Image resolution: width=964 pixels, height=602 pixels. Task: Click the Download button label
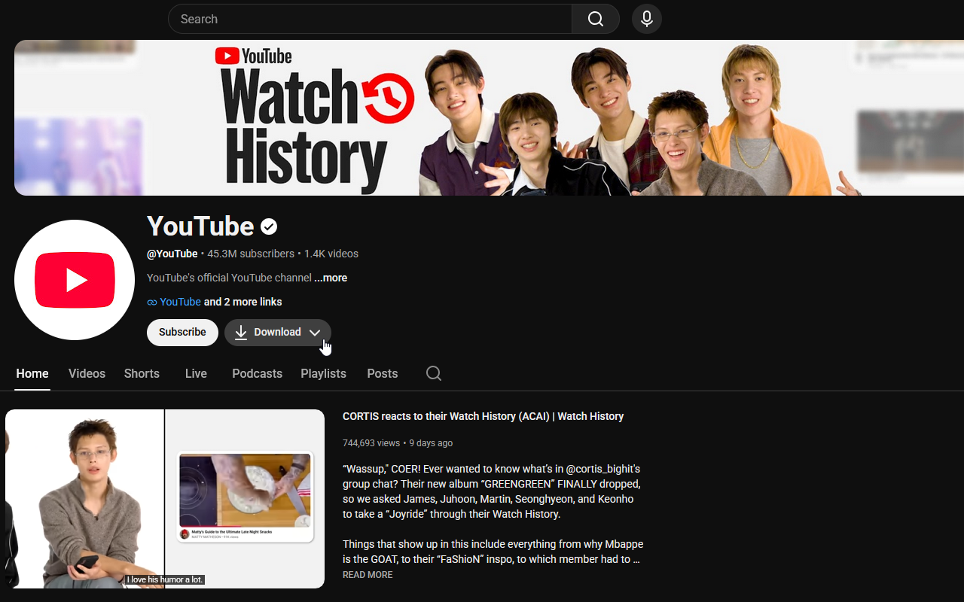(277, 333)
